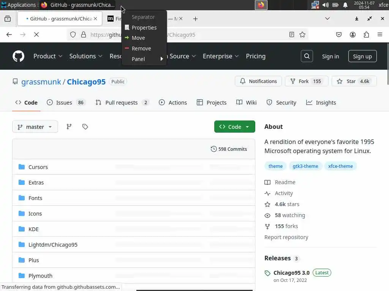The image size is (389, 291).
Task: Select Remove in context menu
Action: pos(144,48)
